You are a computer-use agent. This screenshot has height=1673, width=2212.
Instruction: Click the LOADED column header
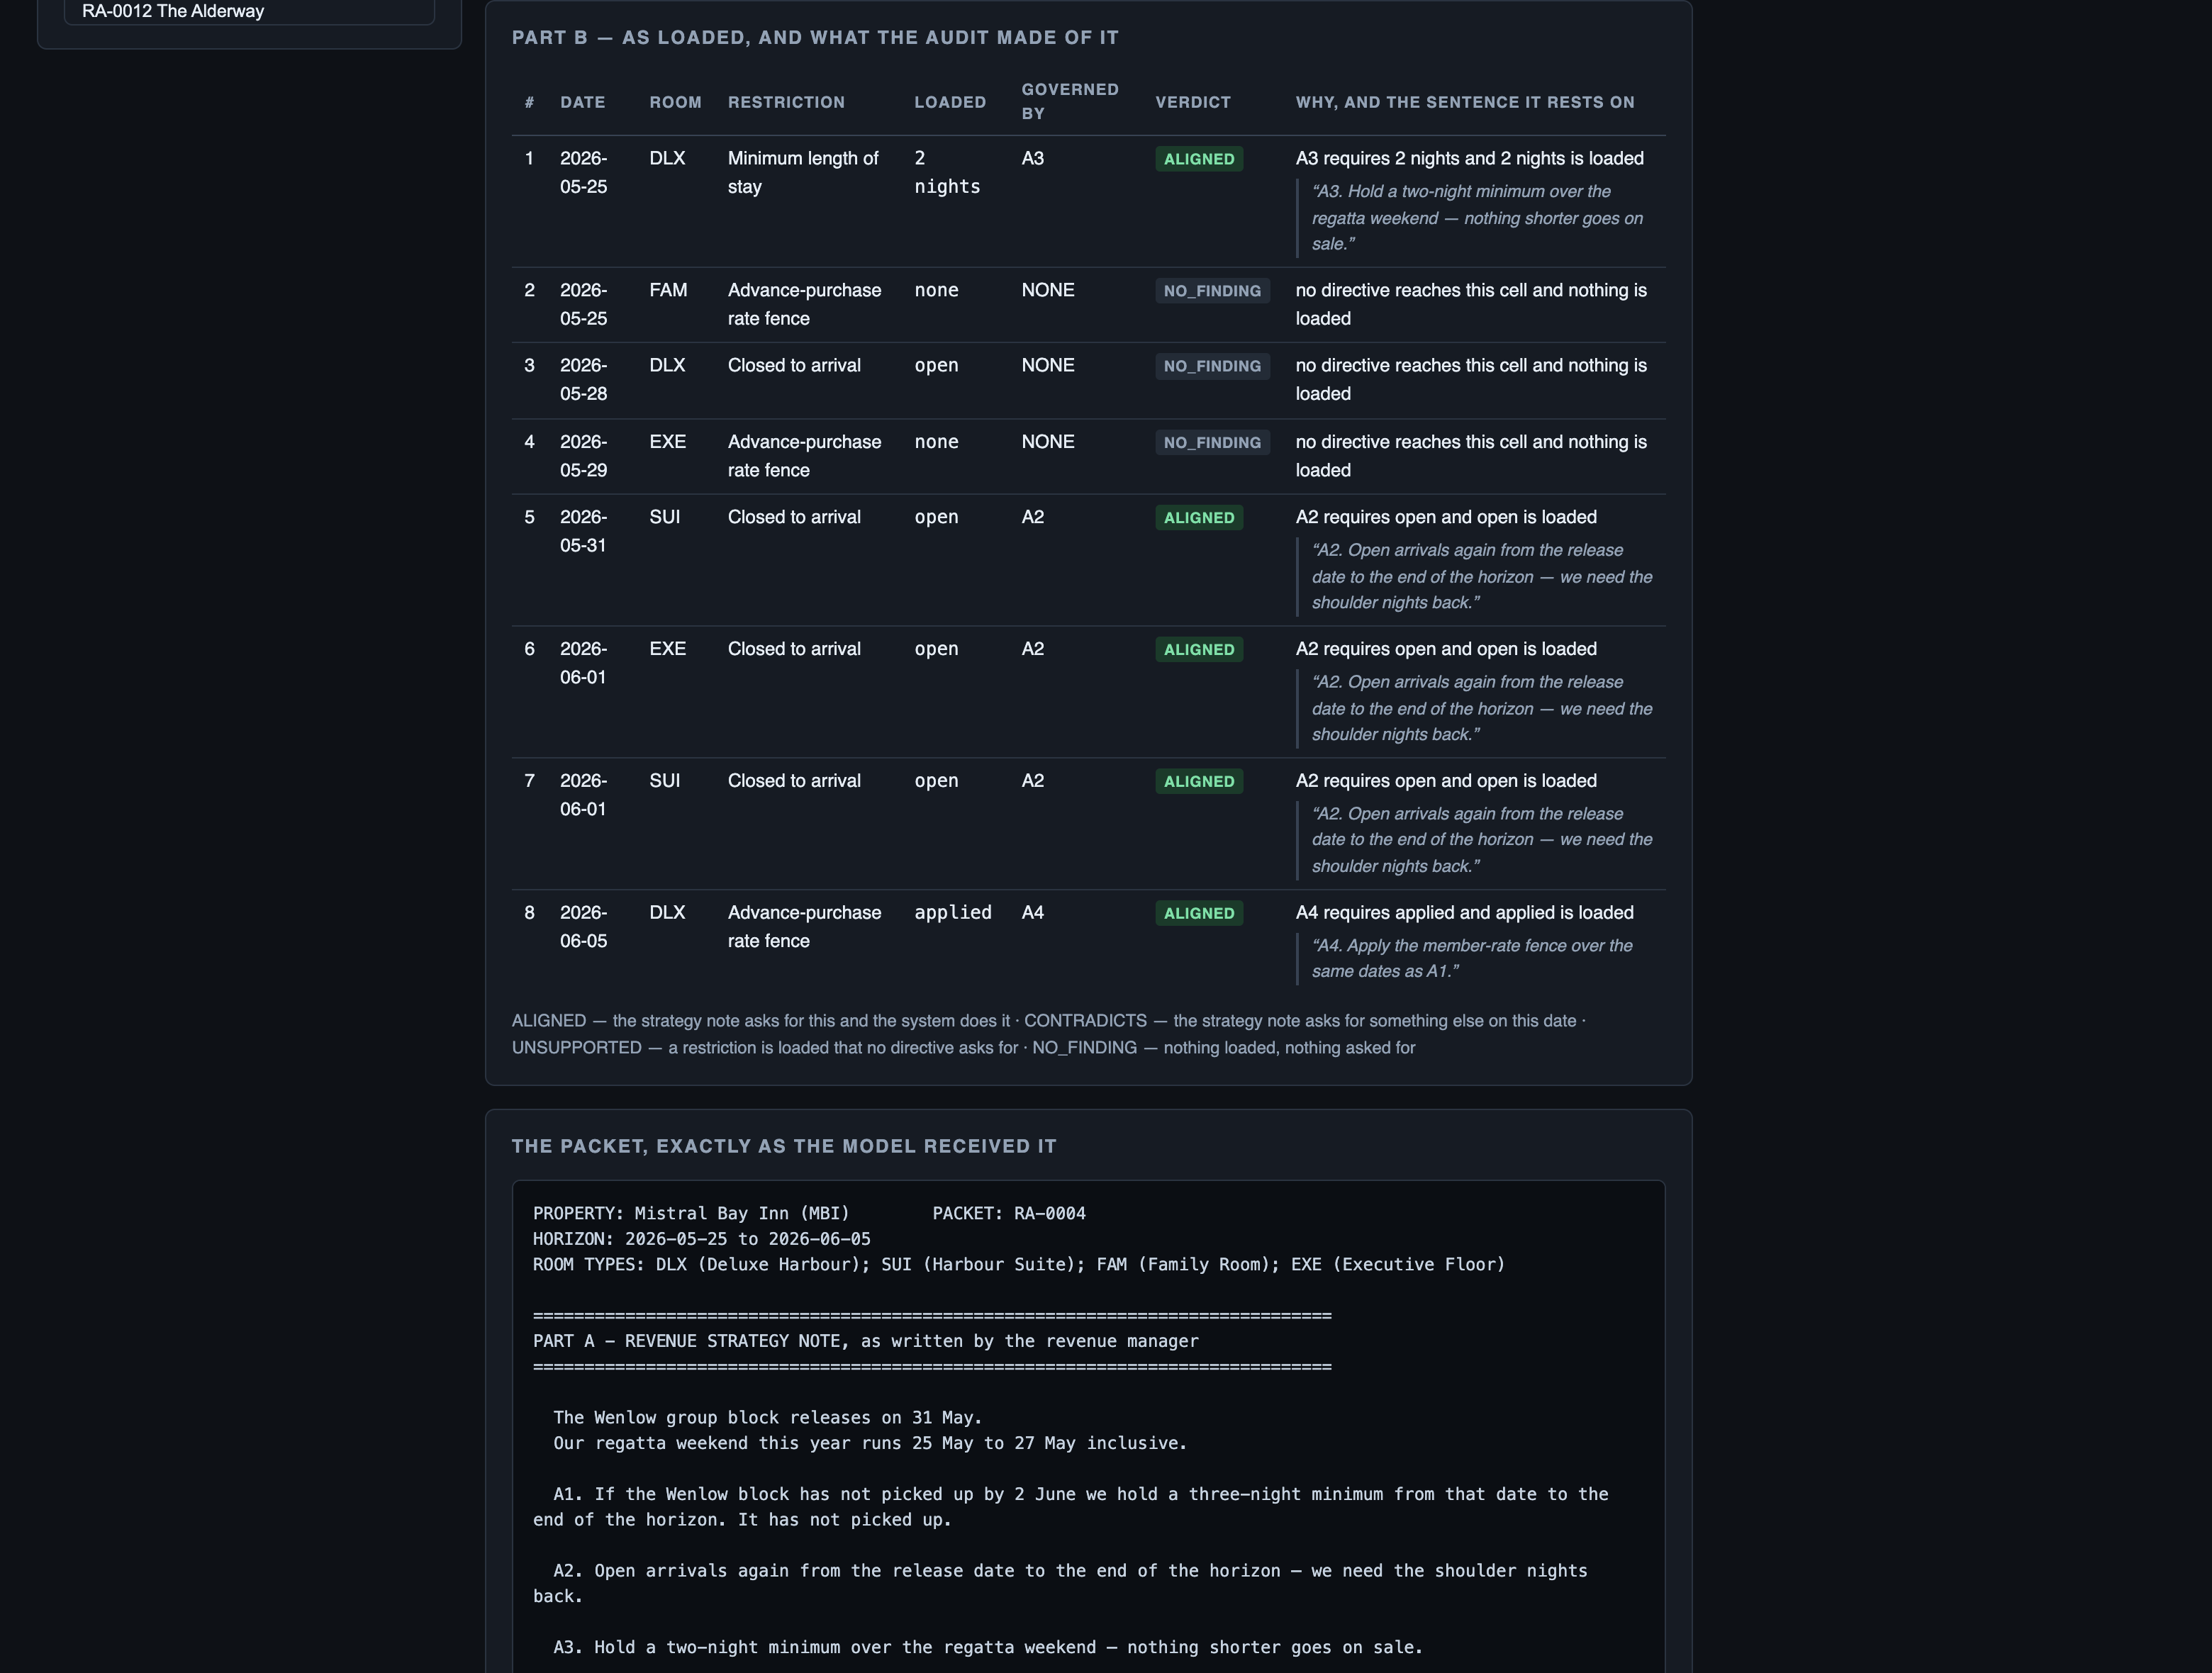pyautogui.click(x=950, y=102)
